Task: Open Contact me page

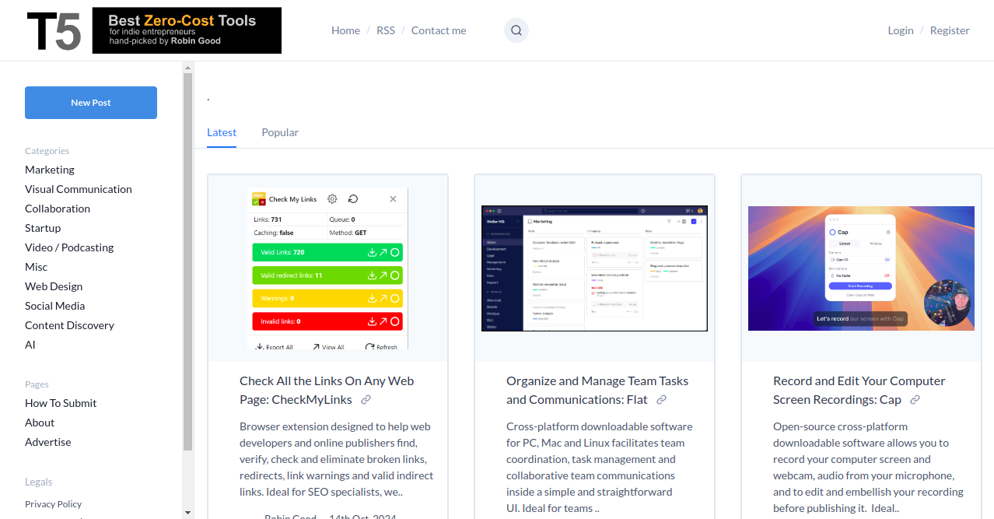Action: click(439, 30)
